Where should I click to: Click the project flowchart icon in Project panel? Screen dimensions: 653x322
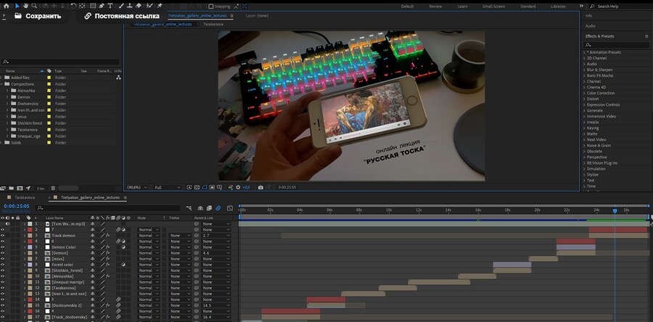(x=119, y=78)
